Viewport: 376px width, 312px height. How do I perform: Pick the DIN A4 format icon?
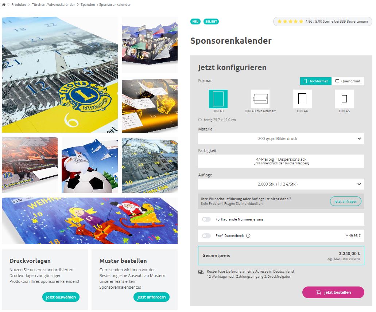(302, 99)
